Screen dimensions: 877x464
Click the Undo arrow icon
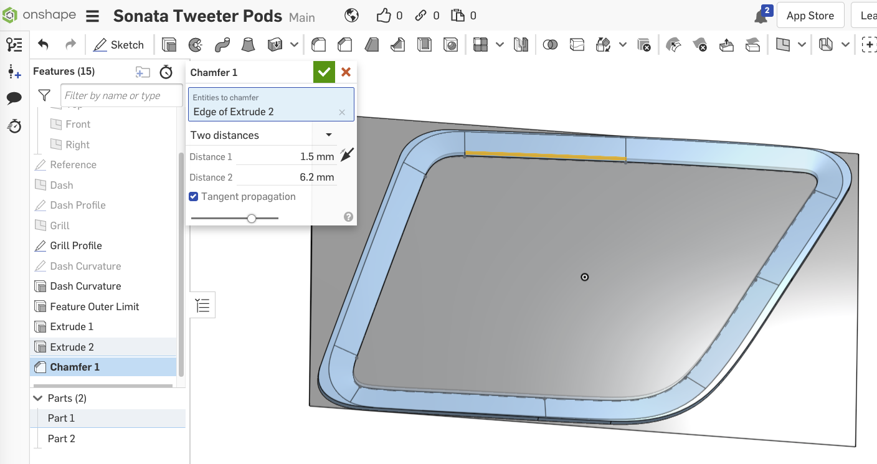click(x=43, y=45)
